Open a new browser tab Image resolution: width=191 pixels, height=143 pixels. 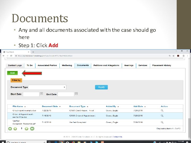click(x=33, y=52)
